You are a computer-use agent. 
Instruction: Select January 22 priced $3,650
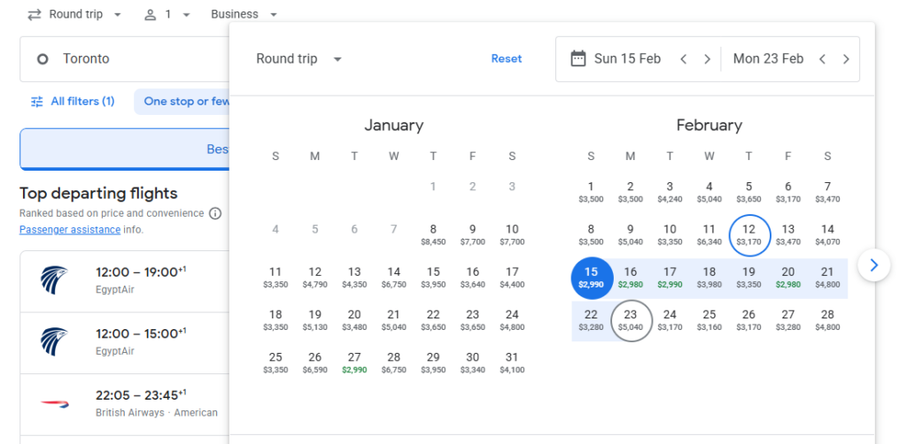(x=433, y=320)
